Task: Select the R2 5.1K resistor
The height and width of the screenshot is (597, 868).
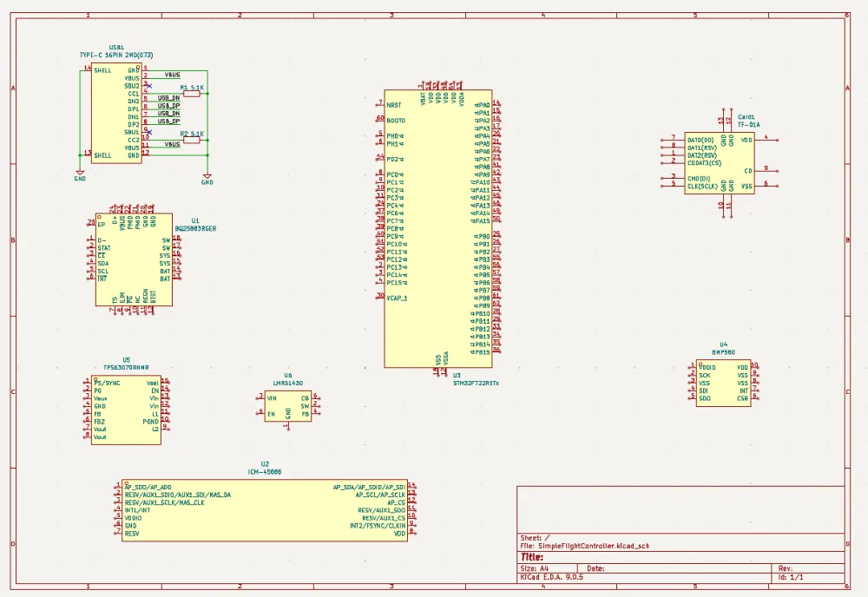Action: click(x=192, y=140)
